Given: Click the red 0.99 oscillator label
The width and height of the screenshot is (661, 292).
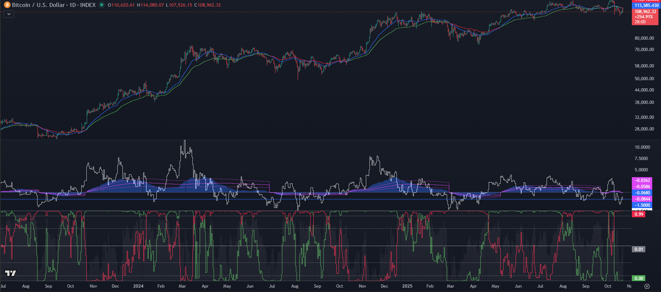Looking at the screenshot, I should [x=639, y=214].
